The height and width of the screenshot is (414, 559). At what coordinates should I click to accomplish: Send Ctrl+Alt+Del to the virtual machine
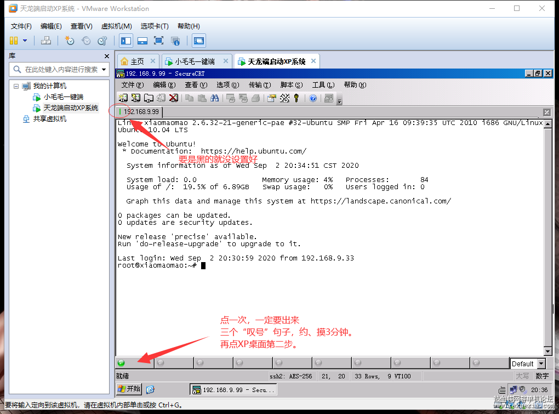click(x=45, y=41)
